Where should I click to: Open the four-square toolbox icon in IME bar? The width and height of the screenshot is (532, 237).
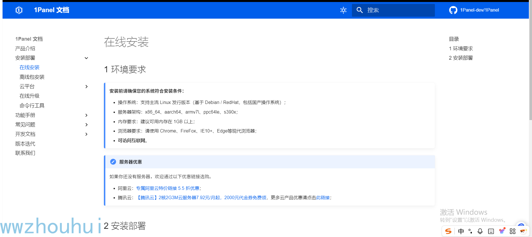512,231
